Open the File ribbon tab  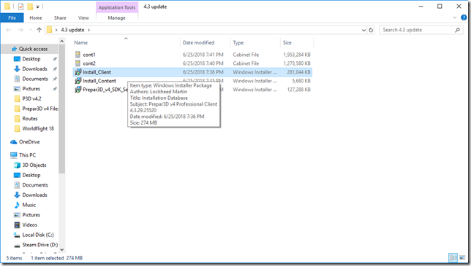click(12, 18)
